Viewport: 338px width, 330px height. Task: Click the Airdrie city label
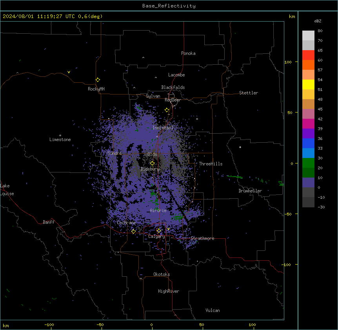click(x=158, y=210)
